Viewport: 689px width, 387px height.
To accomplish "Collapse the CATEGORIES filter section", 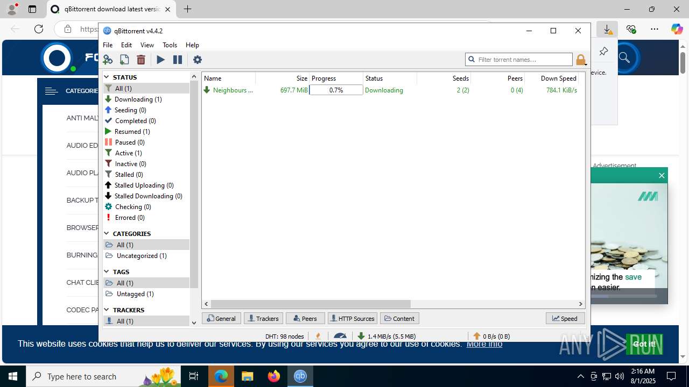I will coord(107,233).
